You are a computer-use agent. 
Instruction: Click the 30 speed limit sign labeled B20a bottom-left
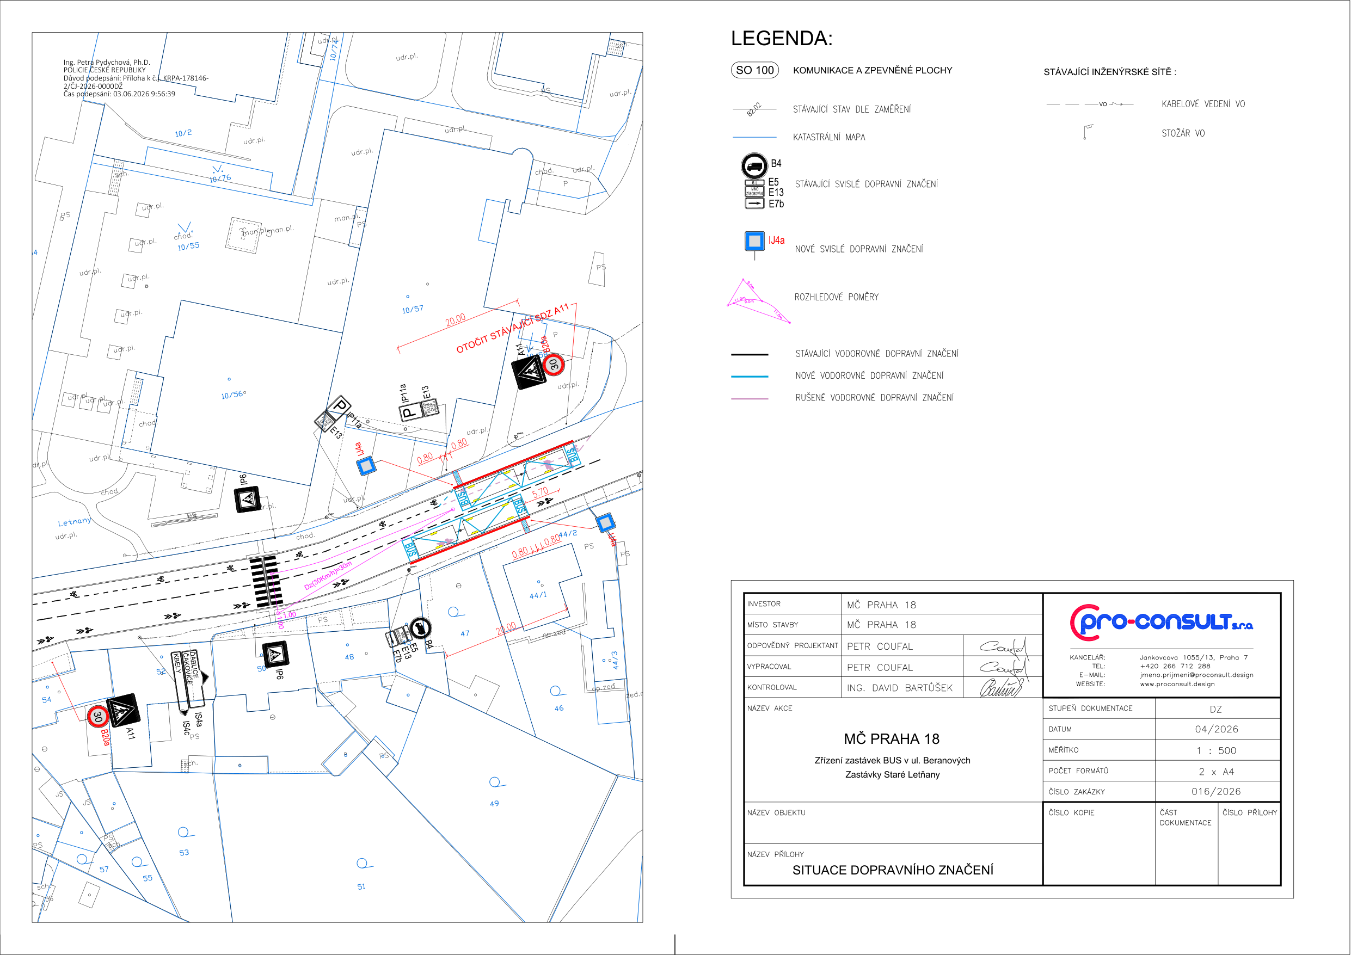pyautogui.click(x=97, y=717)
